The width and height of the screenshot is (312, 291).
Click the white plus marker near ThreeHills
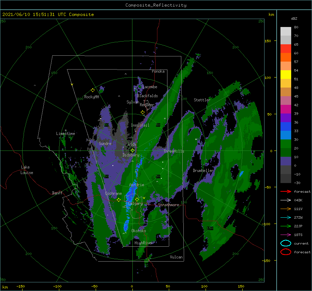(196, 139)
